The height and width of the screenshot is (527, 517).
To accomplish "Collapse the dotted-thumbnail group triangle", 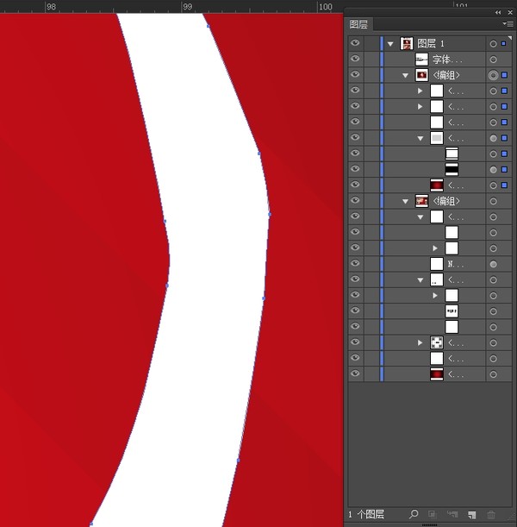I will [420, 280].
